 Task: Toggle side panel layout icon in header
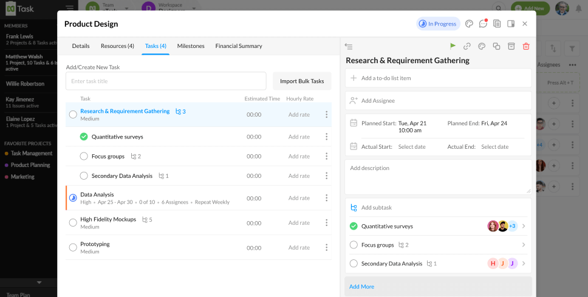click(x=511, y=24)
